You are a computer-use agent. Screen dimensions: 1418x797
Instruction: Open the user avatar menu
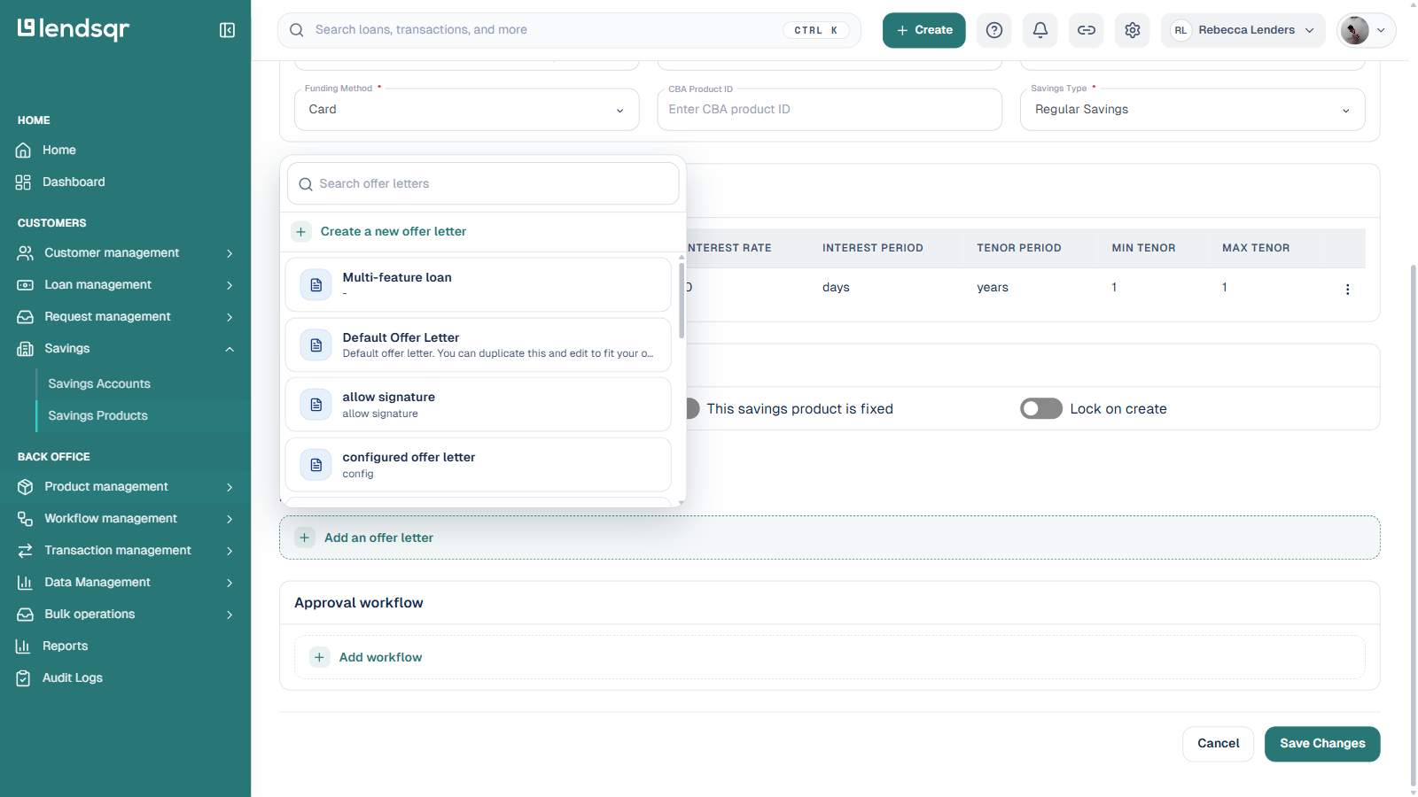1366,30
